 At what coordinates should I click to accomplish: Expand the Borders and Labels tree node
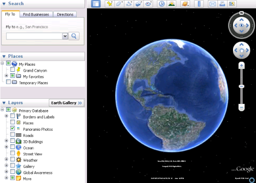point(6,116)
